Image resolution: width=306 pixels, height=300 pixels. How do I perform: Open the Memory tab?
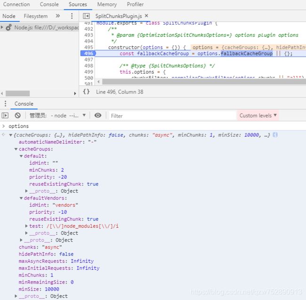pos(107,4)
